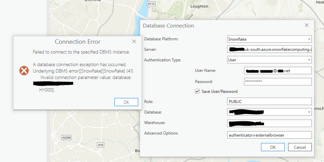Close the Connection Error dialog

tap(134, 41)
